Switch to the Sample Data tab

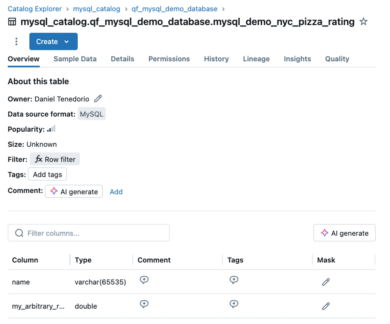tap(75, 59)
